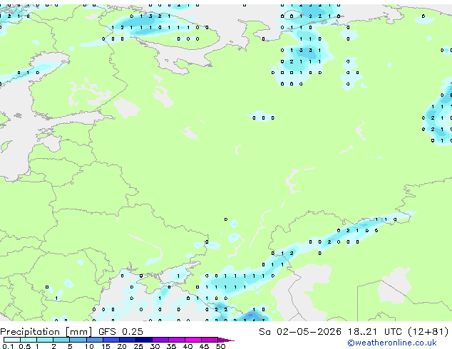This screenshot has height=349, width=452.
Task: Click the '40' legend value
Action: click(188, 346)
